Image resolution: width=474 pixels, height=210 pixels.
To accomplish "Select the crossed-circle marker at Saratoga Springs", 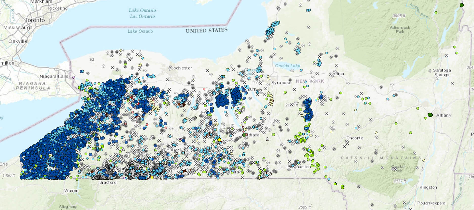I will (x=430, y=71).
